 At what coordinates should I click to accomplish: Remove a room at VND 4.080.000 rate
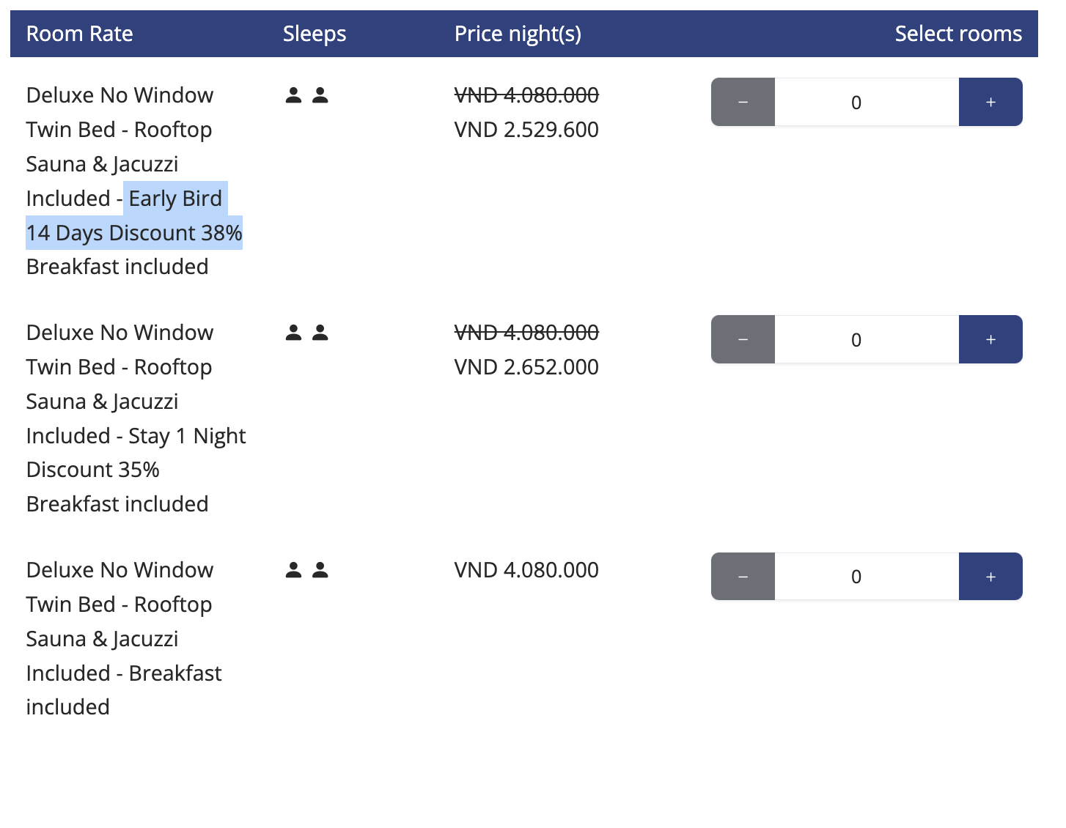(743, 577)
